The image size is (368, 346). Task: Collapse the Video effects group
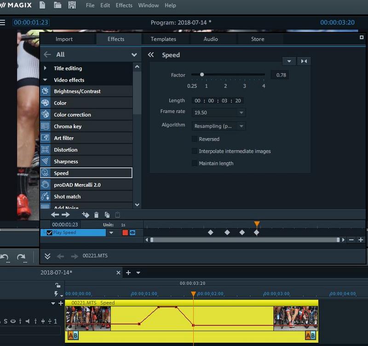click(x=45, y=80)
